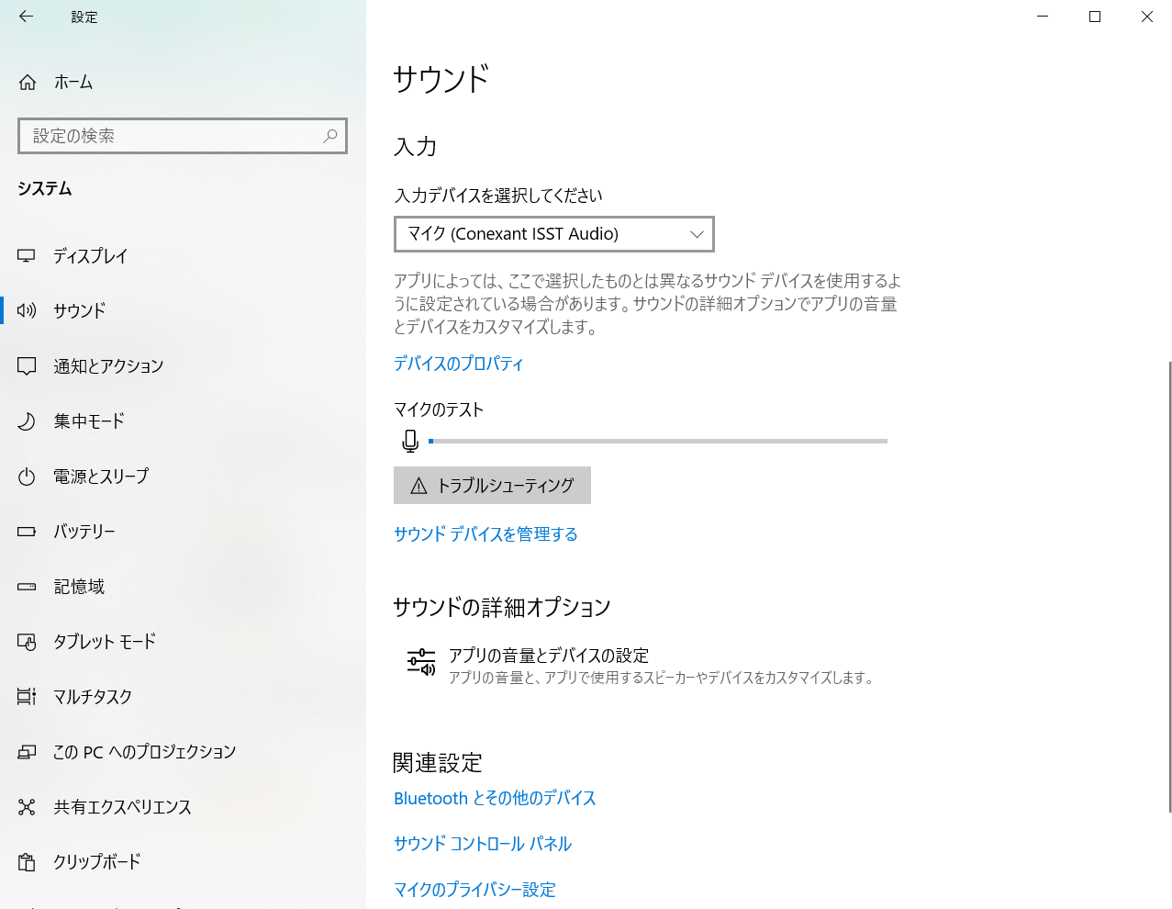Click the 通知とアクション message icon
Viewport: 1172px width, 909px height.
[27, 365]
